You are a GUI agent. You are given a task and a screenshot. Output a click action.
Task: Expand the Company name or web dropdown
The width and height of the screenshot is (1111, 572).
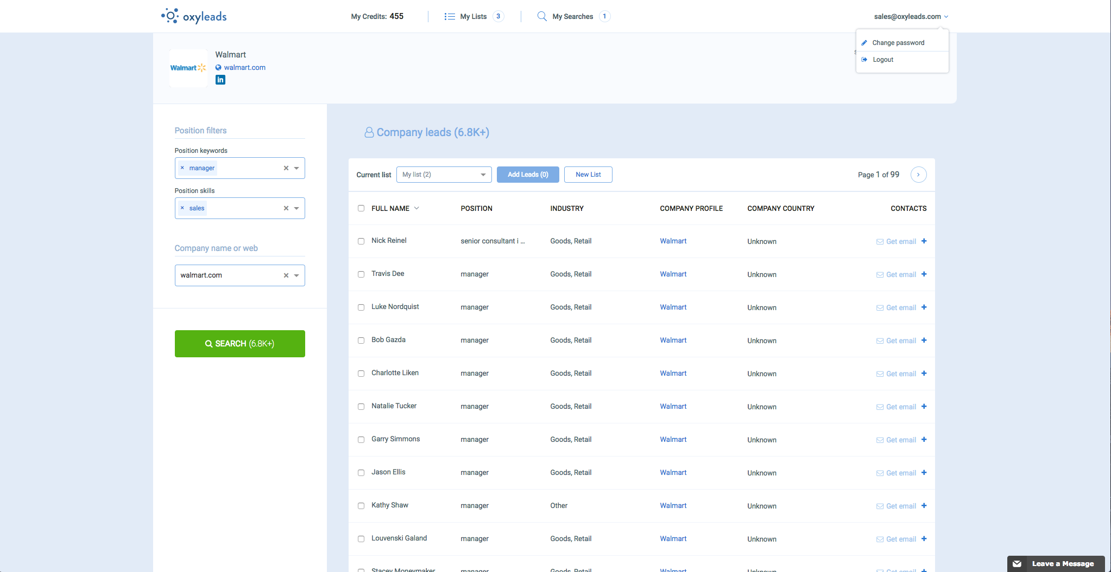coord(296,275)
